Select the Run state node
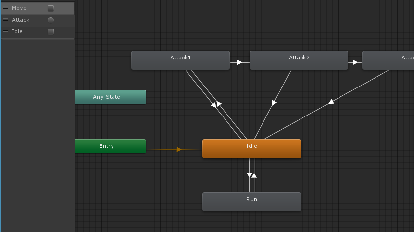Image resolution: width=414 pixels, height=232 pixels. click(x=252, y=202)
